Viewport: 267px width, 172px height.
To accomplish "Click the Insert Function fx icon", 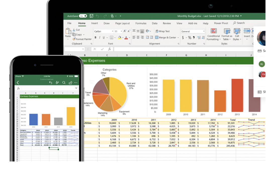I will click(110, 49).
